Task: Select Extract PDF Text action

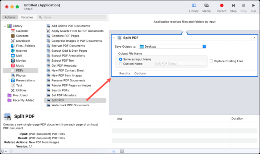Action: 63,61
